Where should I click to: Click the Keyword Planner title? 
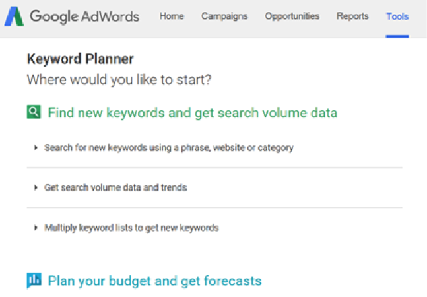[80, 59]
